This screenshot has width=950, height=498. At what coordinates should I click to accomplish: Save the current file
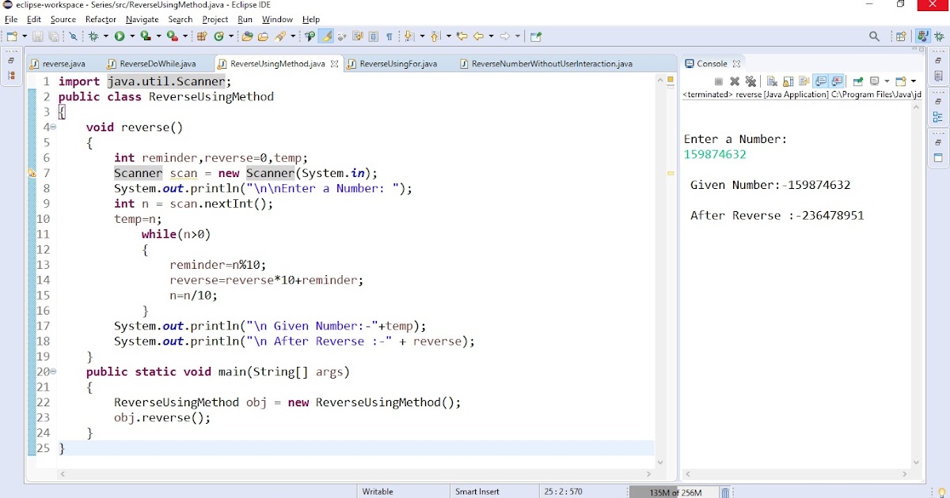click(x=37, y=36)
